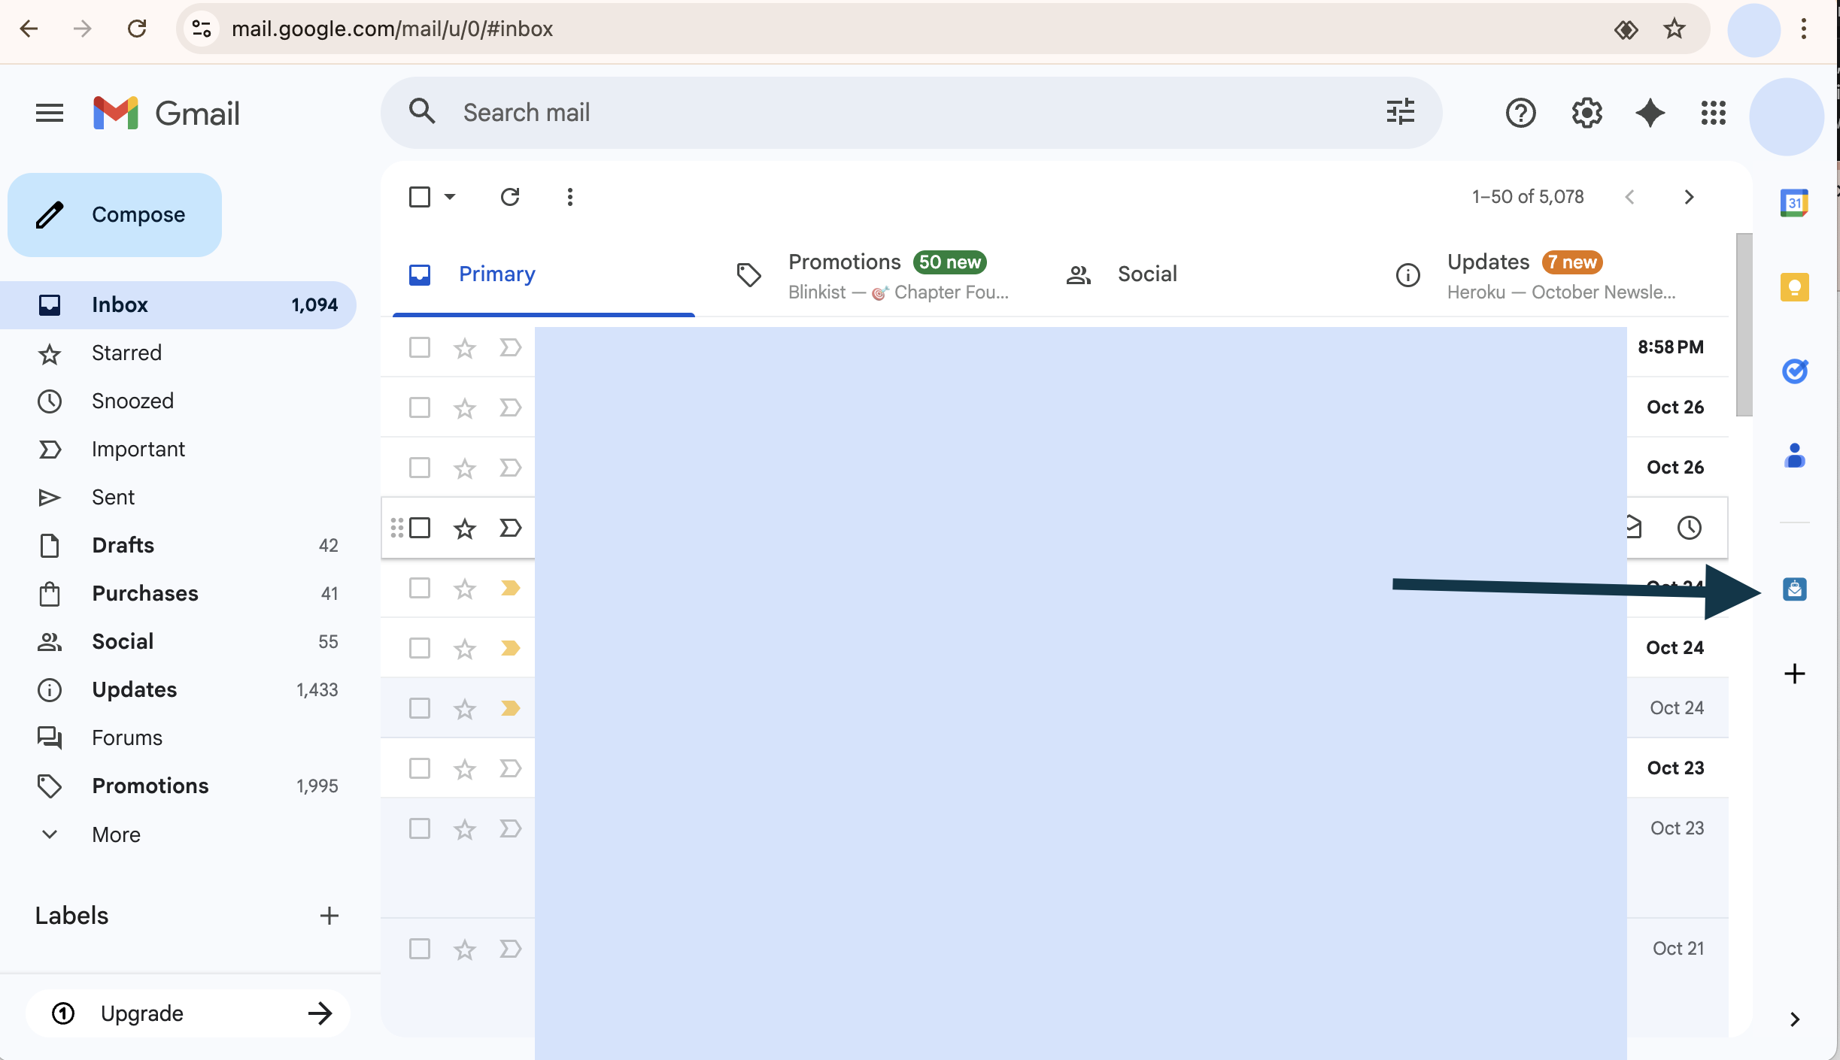1840x1060 pixels.
Task: Open the Google apps grid
Action: [x=1713, y=113]
